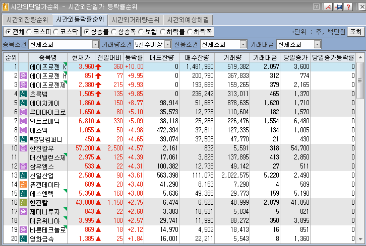Switch to the 시간외거래량순위 tab
Screen dimensions: 366x246
point(136,20)
